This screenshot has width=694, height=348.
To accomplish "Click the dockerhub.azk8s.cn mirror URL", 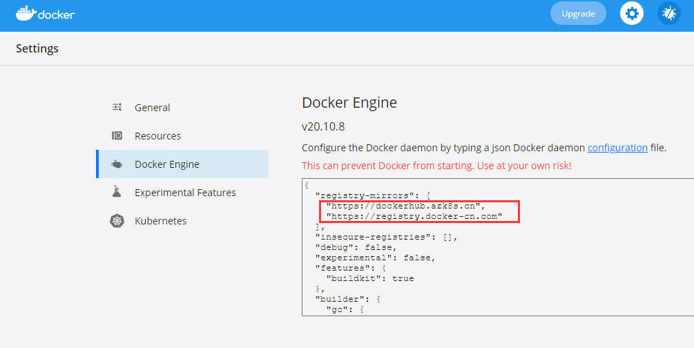I will (x=406, y=206).
